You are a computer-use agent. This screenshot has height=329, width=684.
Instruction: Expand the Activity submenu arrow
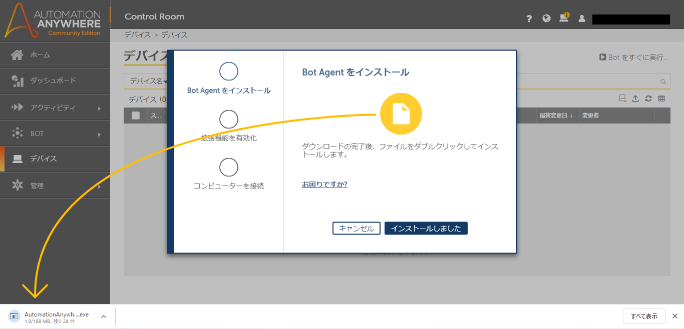(99, 108)
